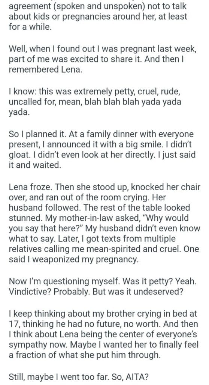
Task: Click the text "I didn't gloat."
Action: [x=102, y=150]
